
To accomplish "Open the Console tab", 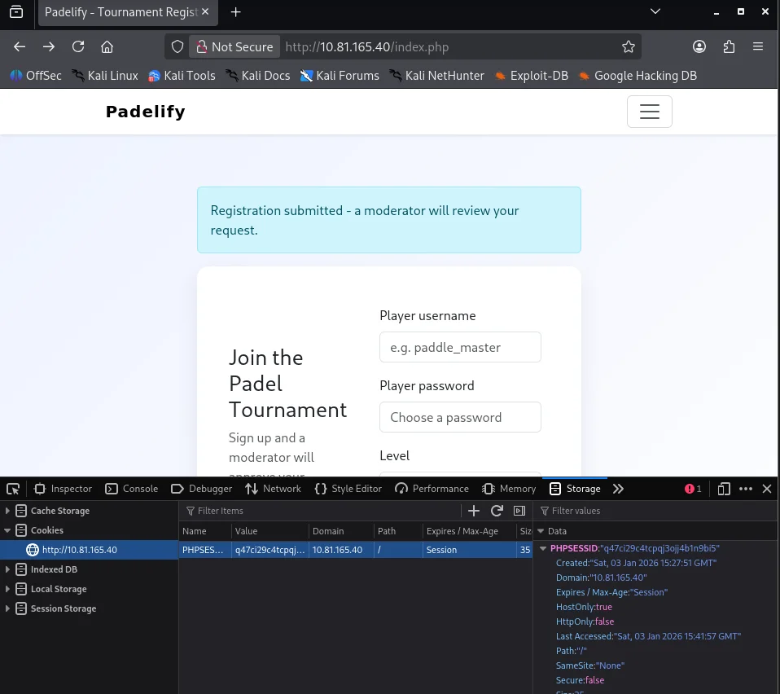I will [132, 489].
